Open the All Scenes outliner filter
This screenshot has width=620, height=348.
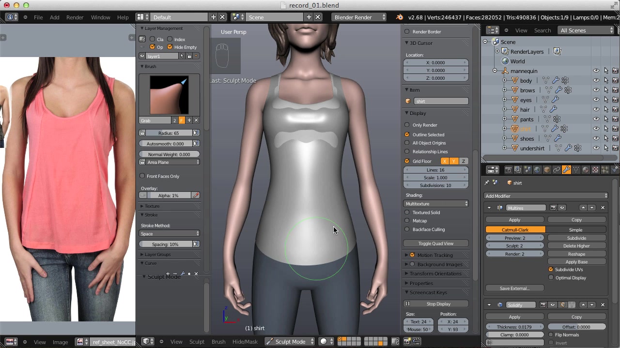pos(587,30)
